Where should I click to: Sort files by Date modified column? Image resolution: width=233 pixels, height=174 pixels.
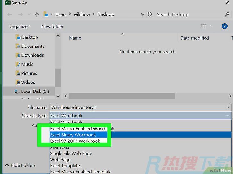click(x=195, y=38)
